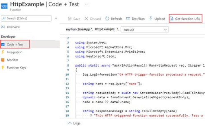Click line number 11 in editor gutter
Screen dimensions: 205x126
point(67,79)
